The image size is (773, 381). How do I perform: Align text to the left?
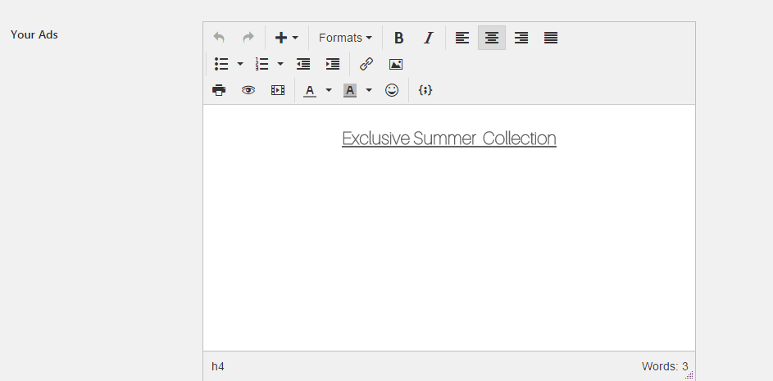pyautogui.click(x=462, y=38)
